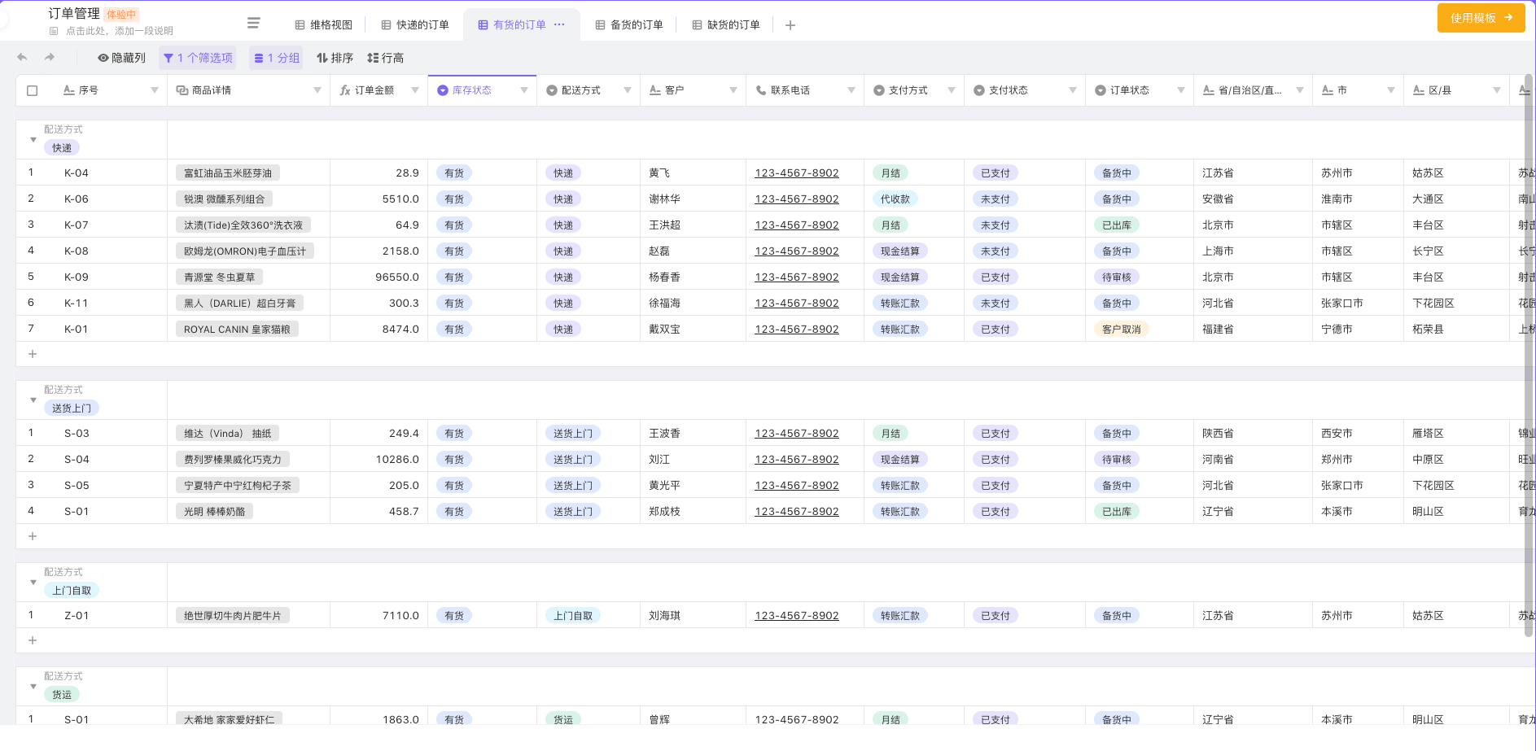Open the view list hamburger menu
The height and width of the screenshot is (751, 1536).
[254, 24]
